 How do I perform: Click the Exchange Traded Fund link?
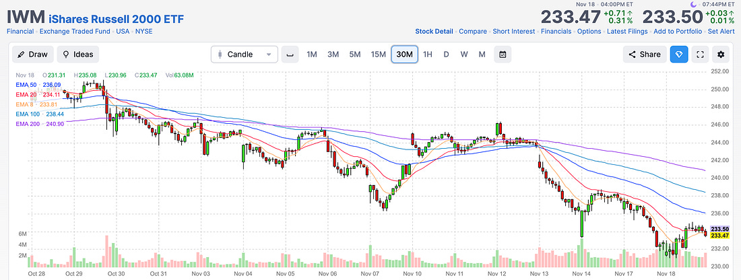(x=75, y=32)
